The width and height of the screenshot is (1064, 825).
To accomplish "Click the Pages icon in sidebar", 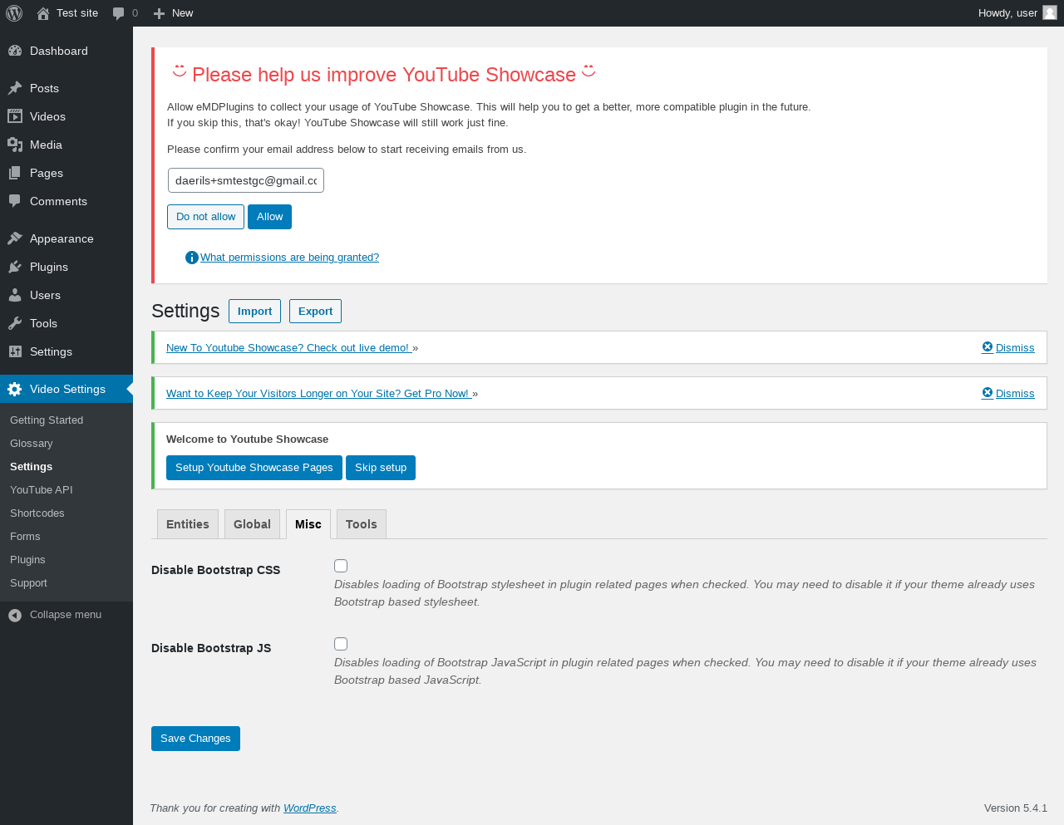I will tap(15, 173).
